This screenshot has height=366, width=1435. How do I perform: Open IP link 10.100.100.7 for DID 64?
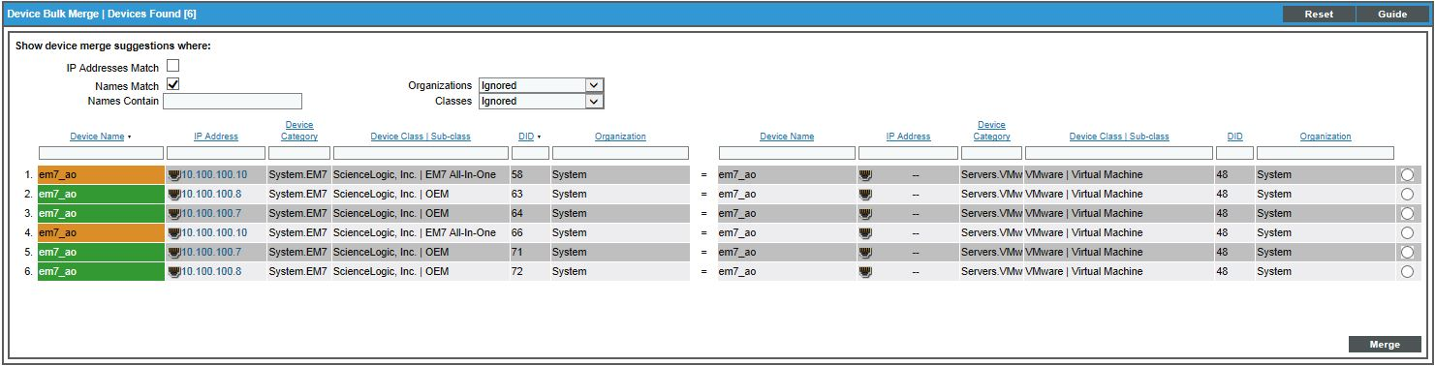pyautogui.click(x=211, y=214)
